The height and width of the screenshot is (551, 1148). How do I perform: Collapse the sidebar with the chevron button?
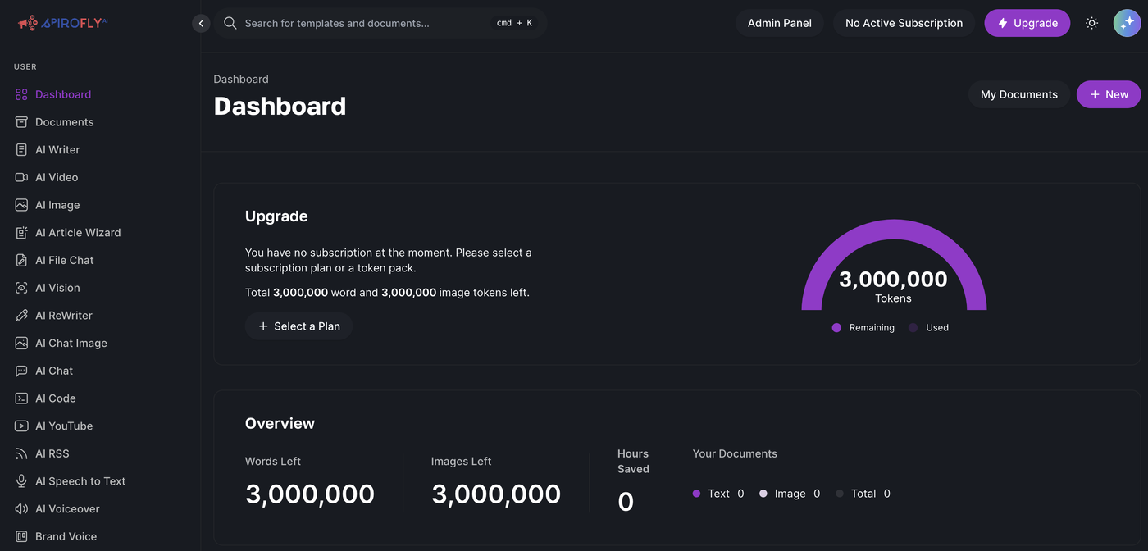point(201,23)
